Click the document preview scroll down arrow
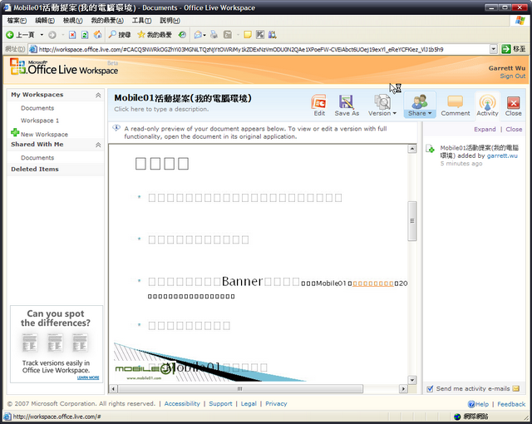The height and width of the screenshot is (424, 532). 412,380
